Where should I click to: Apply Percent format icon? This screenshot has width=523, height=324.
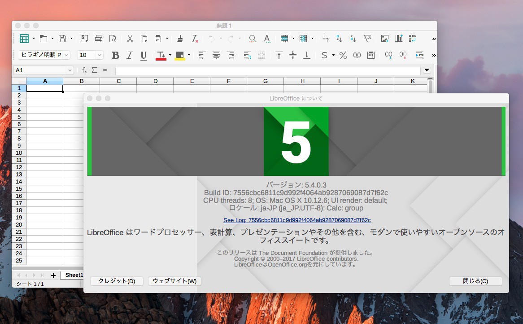click(x=343, y=55)
